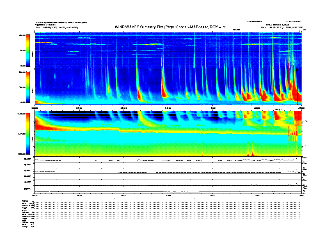Click the RAD2 intensity color bar

point(28,50)
